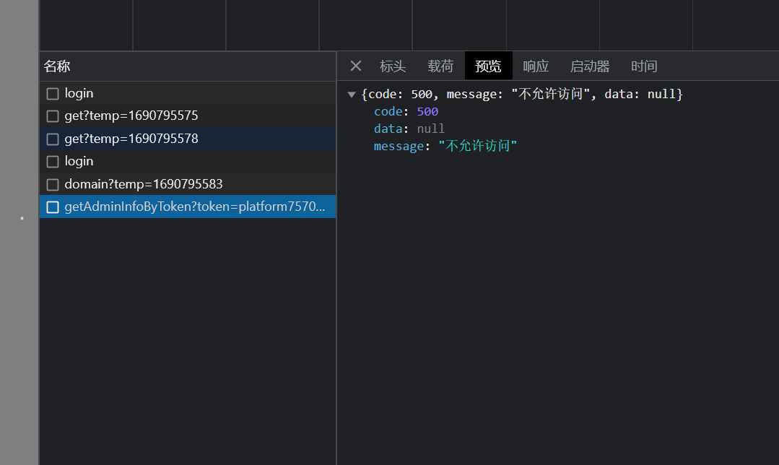Tick checkbox for login request above get?temp=1690795575
779x465 pixels.
coord(53,93)
